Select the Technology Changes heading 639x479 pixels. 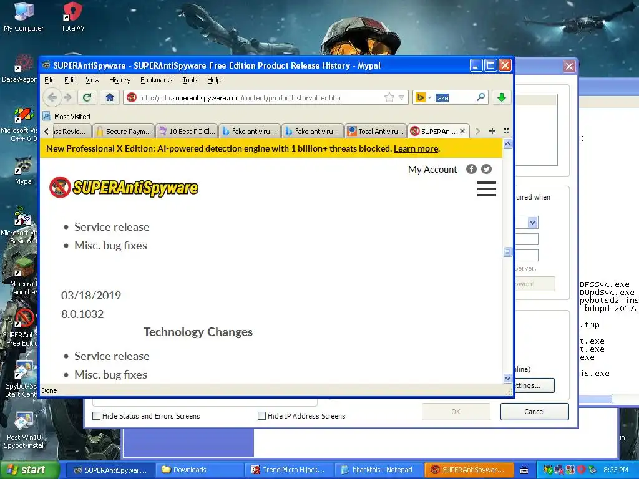tap(198, 332)
